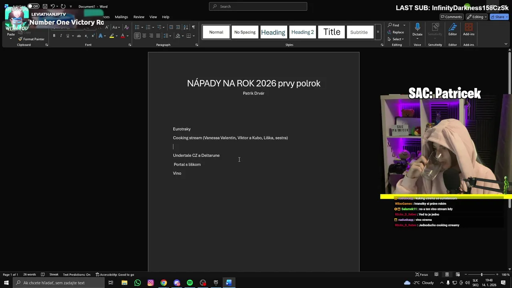Screen dimensions: 512x288
Task: Open the Change Case dropdown
Action: click(116, 27)
